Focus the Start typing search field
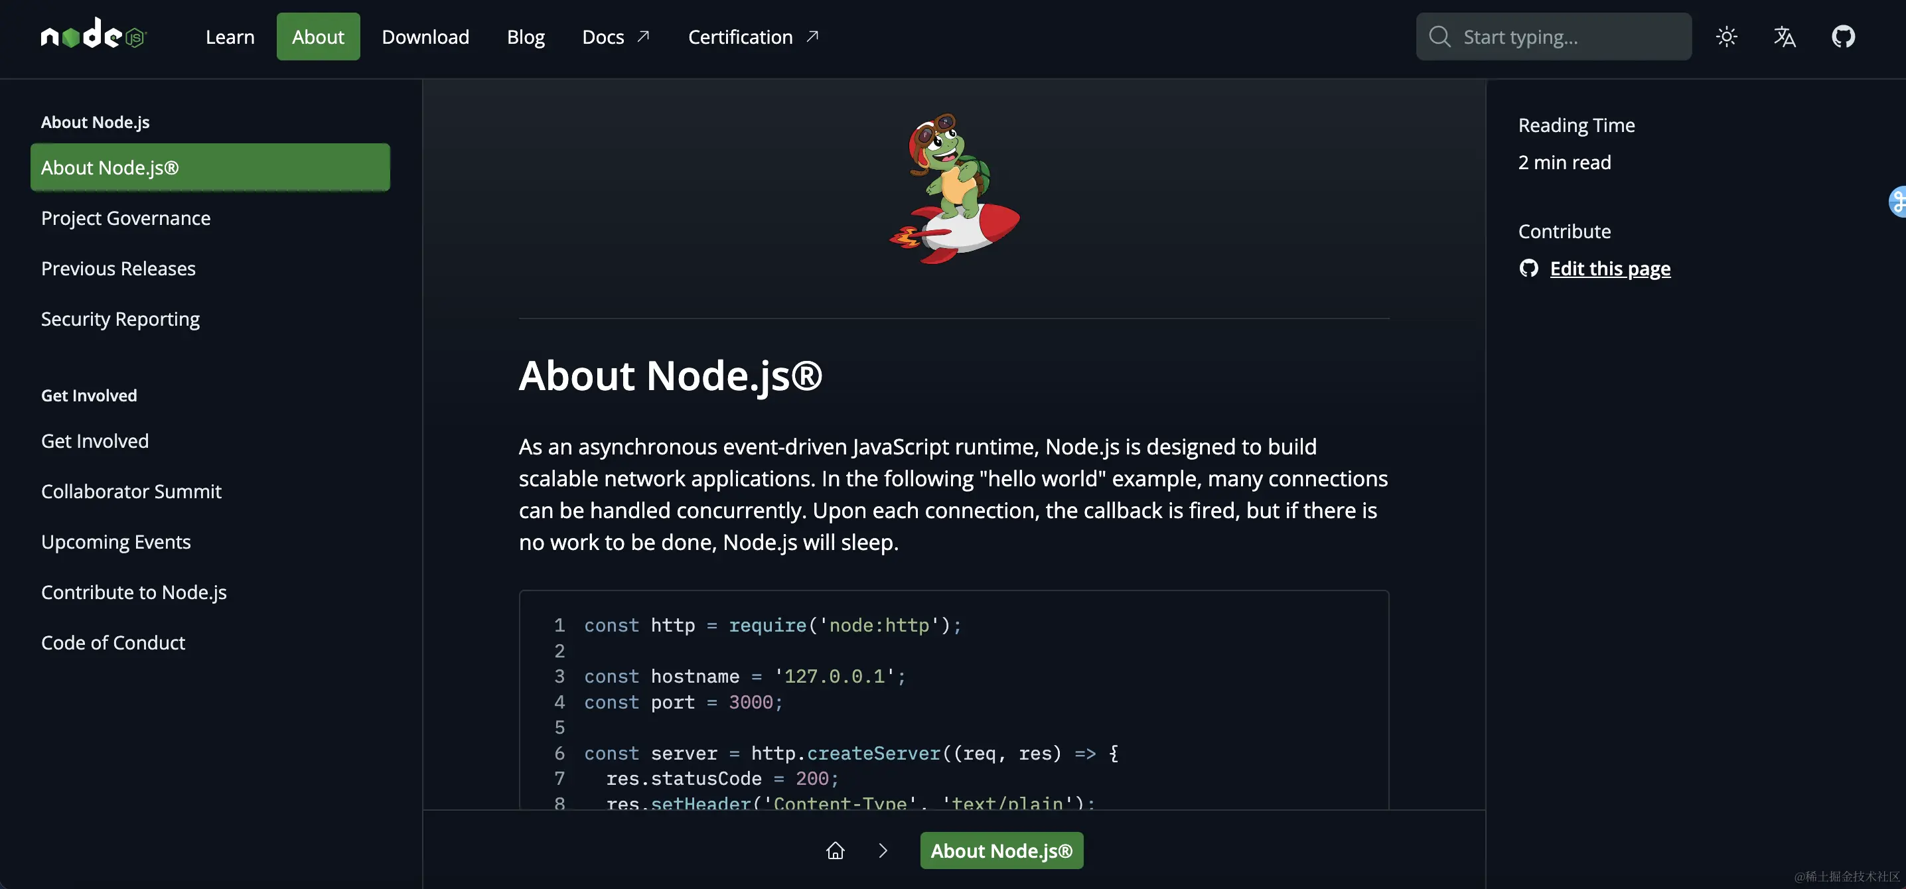Image resolution: width=1906 pixels, height=889 pixels. (1553, 36)
